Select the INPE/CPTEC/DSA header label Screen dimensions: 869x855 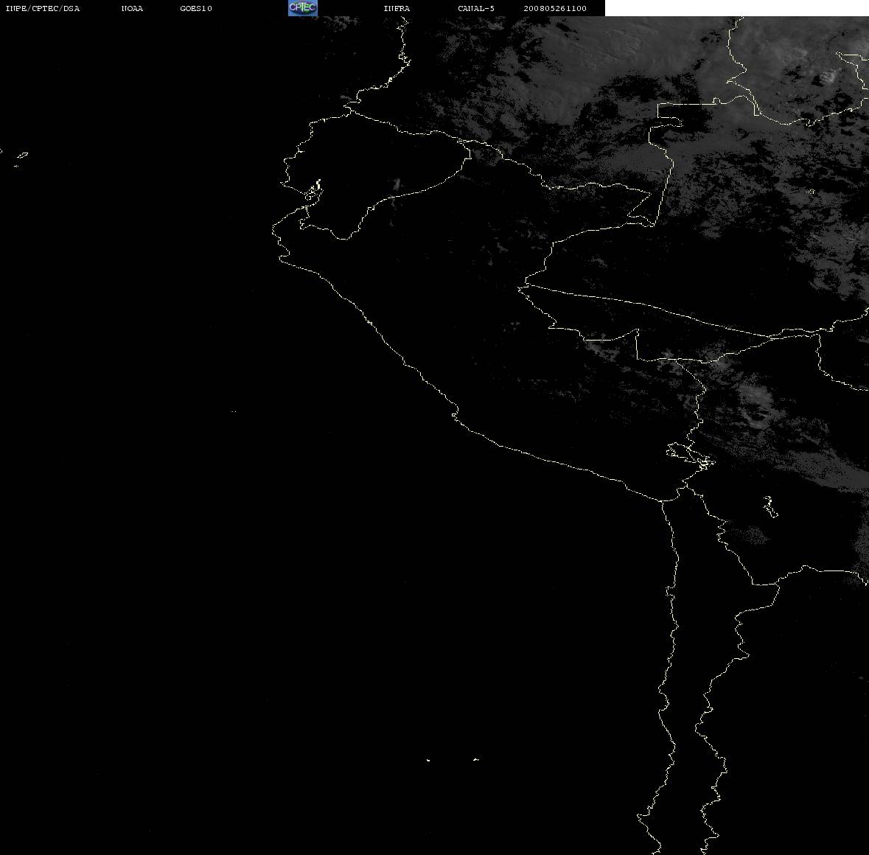point(43,8)
